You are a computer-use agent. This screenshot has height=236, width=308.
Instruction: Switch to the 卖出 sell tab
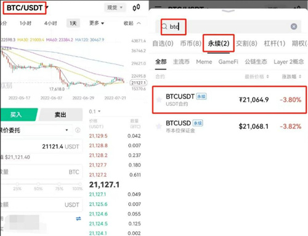[60, 115]
